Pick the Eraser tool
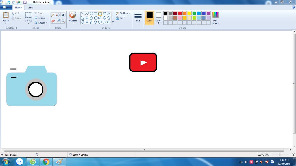Image resolution: width=296 pixels, height=166 pixels. 53,21
